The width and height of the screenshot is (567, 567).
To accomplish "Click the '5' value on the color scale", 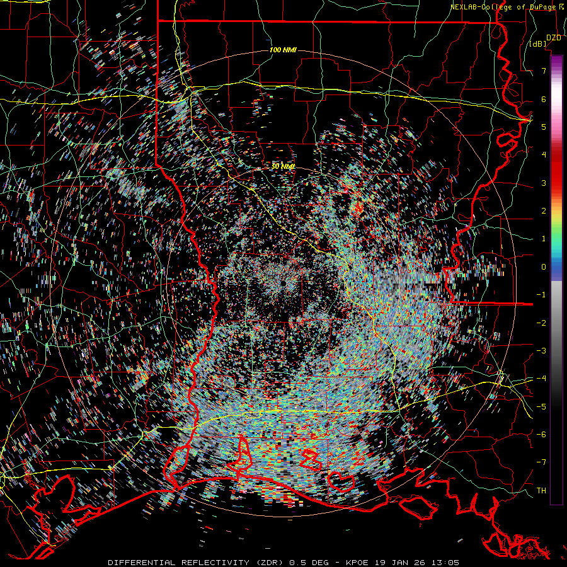I will (x=544, y=127).
